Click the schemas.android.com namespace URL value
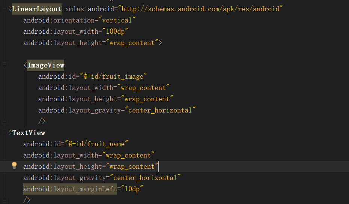 [200, 9]
